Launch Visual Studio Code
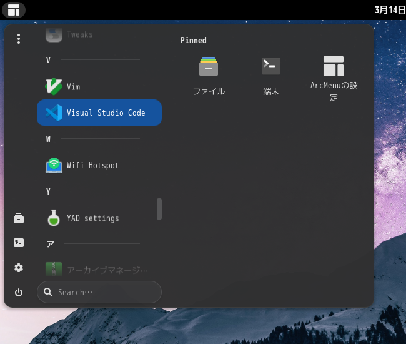The height and width of the screenshot is (344, 406). point(99,113)
